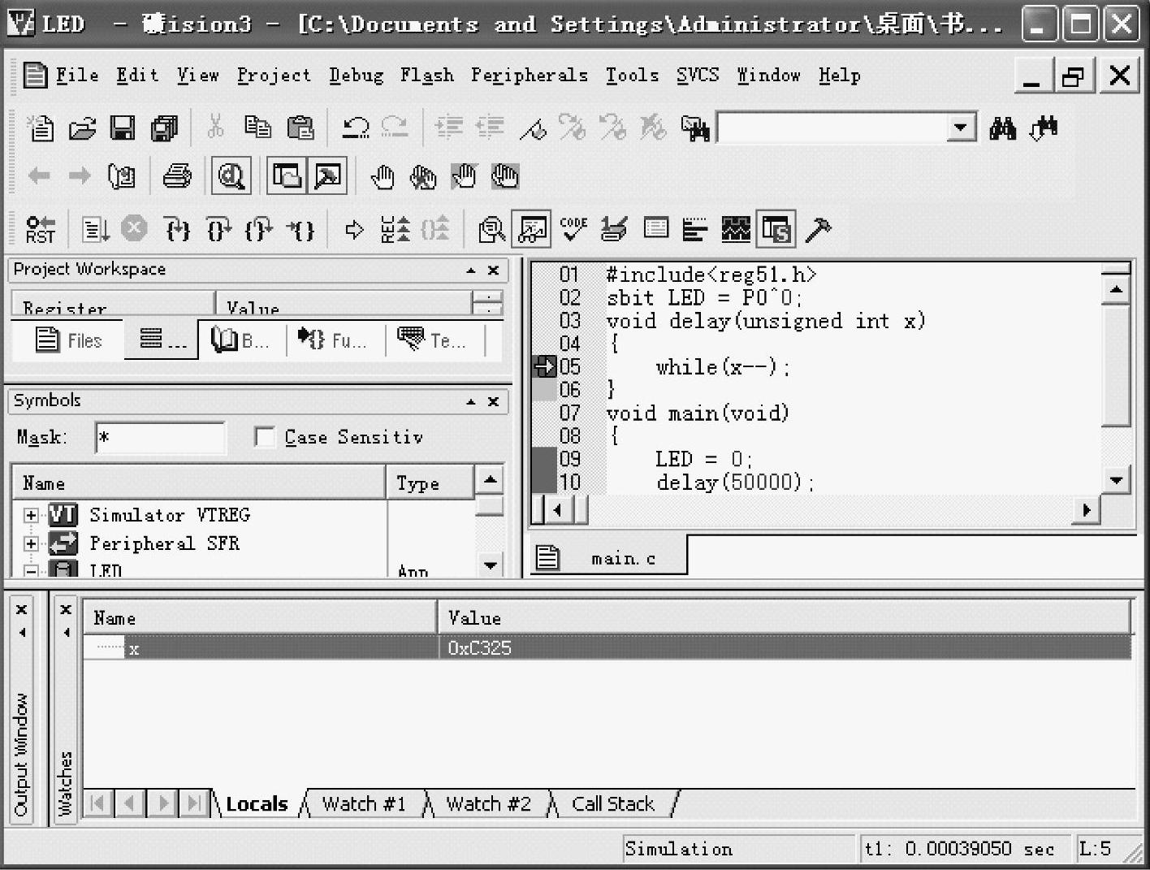Viewport: 1150px width, 870px height.
Task: Open the Logic Analyzer waveform icon
Action: click(736, 230)
